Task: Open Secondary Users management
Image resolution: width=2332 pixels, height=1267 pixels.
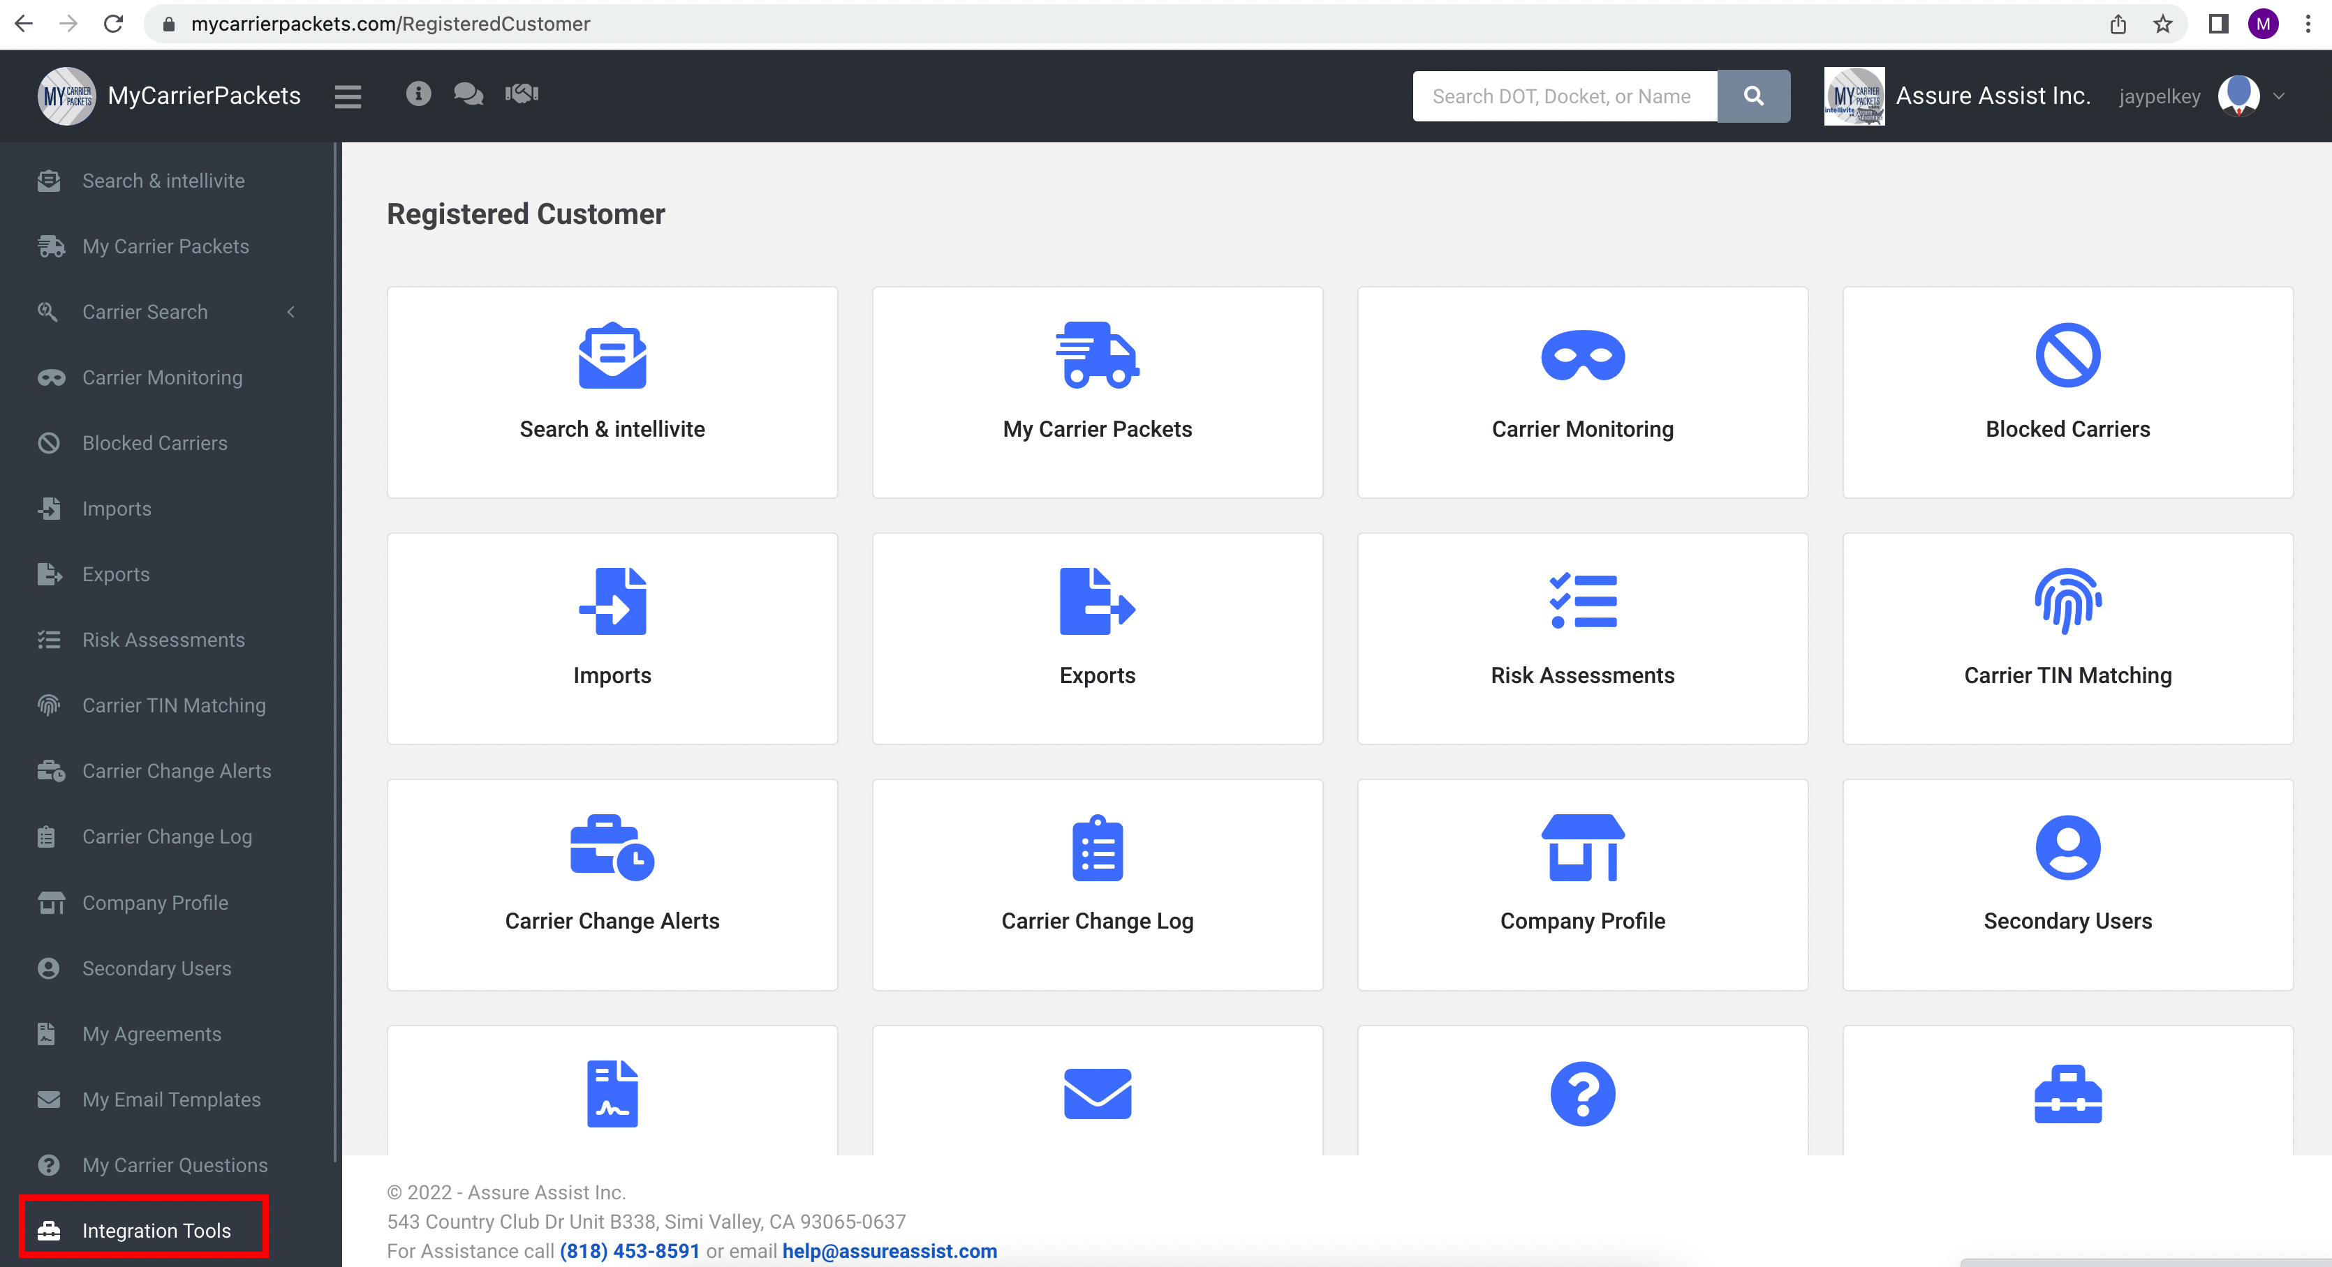Action: point(2065,882)
